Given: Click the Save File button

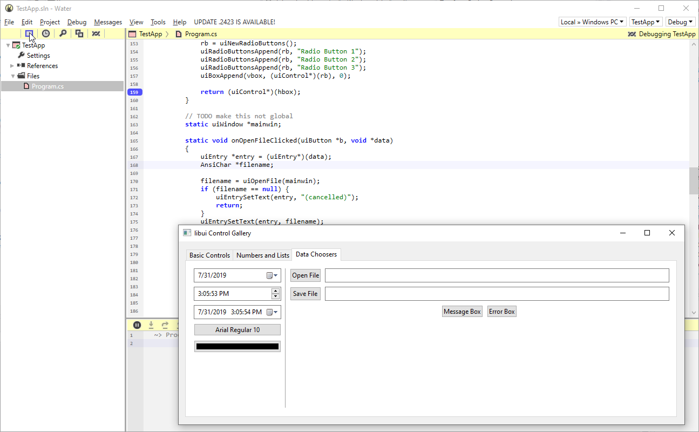Looking at the screenshot, I should pyautogui.click(x=306, y=294).
